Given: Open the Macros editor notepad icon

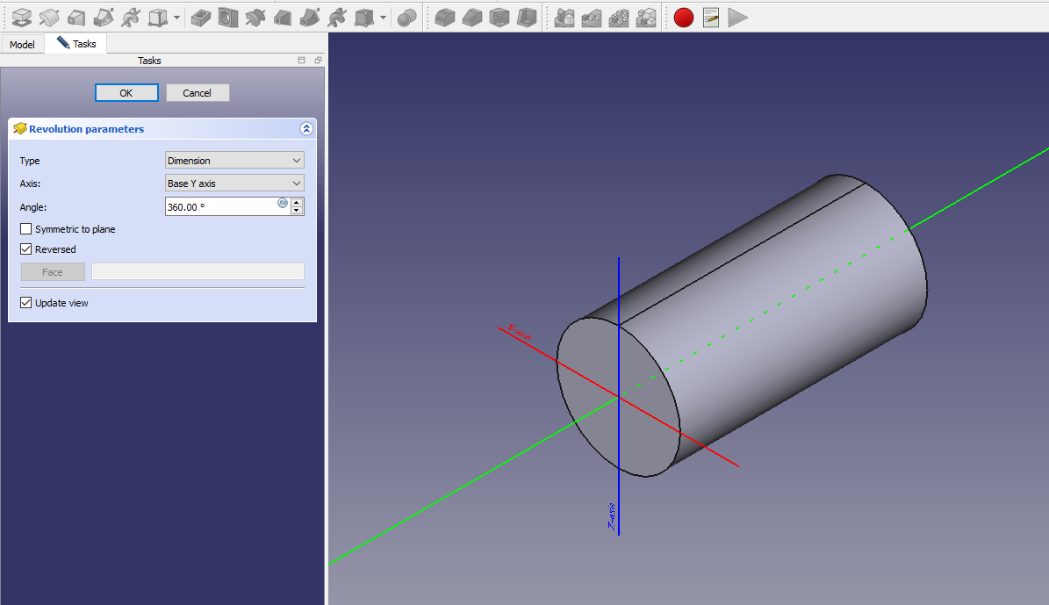Looking at the screenshot, I should pyautogui.click(x=711, y=17).
